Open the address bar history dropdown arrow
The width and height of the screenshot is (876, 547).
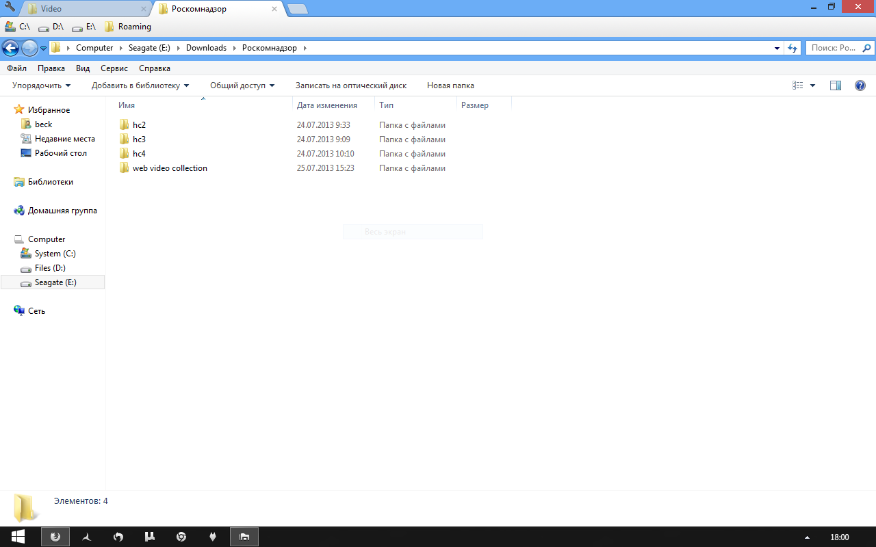click(x=777, y=49)
